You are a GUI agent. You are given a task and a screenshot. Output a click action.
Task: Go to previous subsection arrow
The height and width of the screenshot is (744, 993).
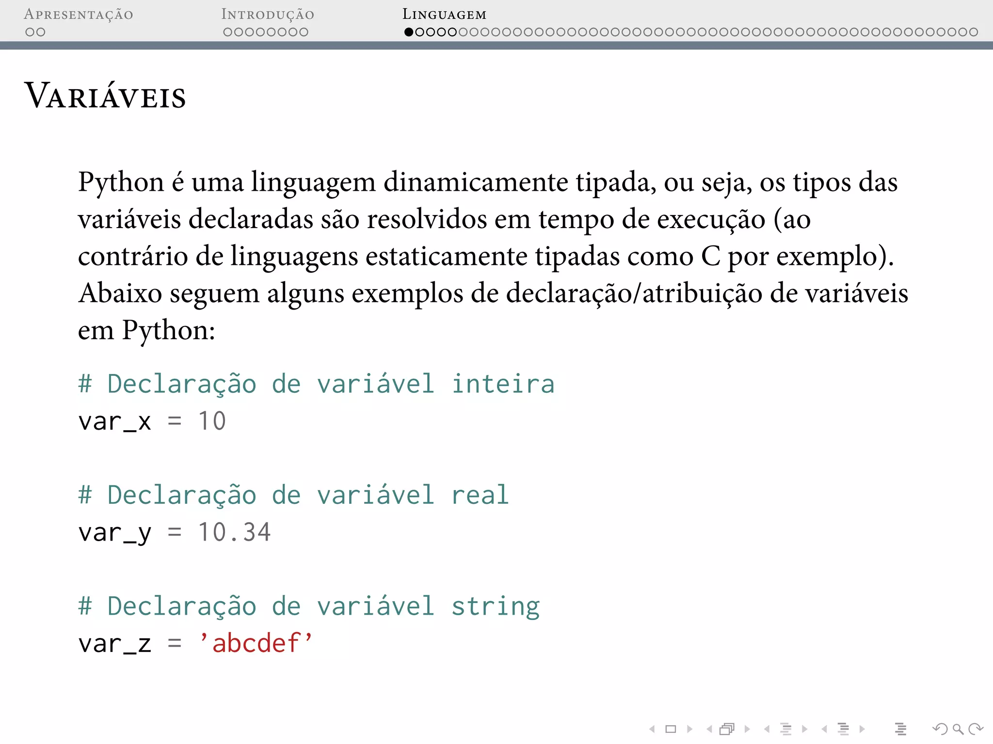[x=767, y=729]
